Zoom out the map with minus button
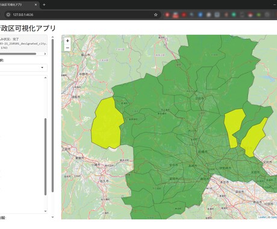The width and height of the screenshot is (277, 229). pos(67,48)
